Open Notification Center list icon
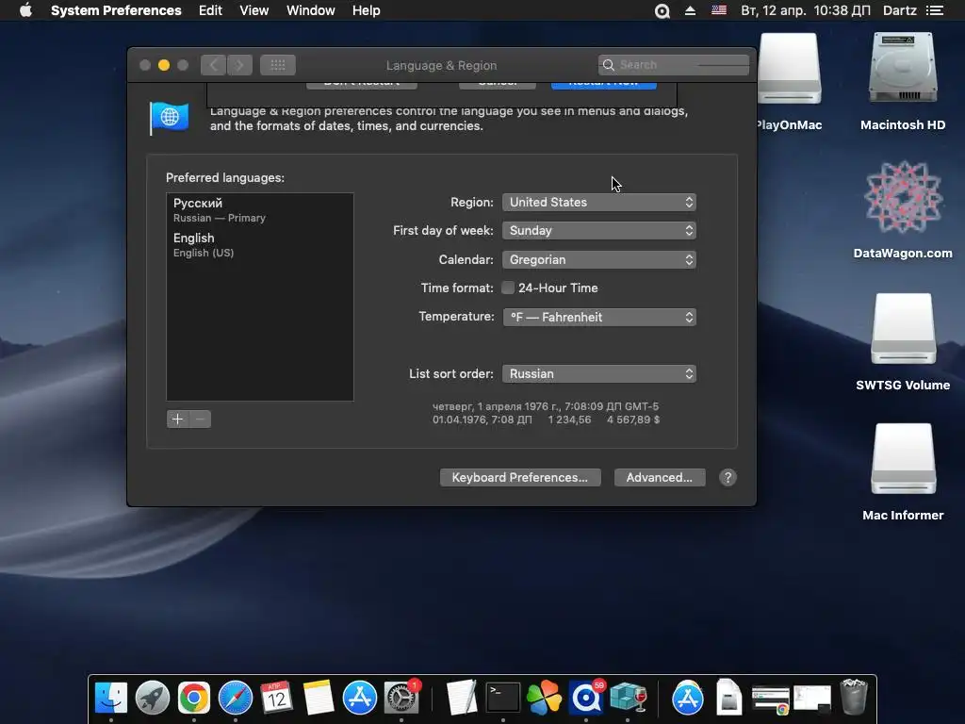The height and width of the screenshot is (724, 965). (935, 10)
